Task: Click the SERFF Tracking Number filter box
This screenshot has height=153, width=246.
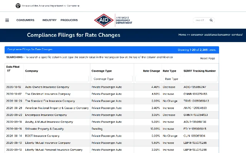Action: click(200, 79)
